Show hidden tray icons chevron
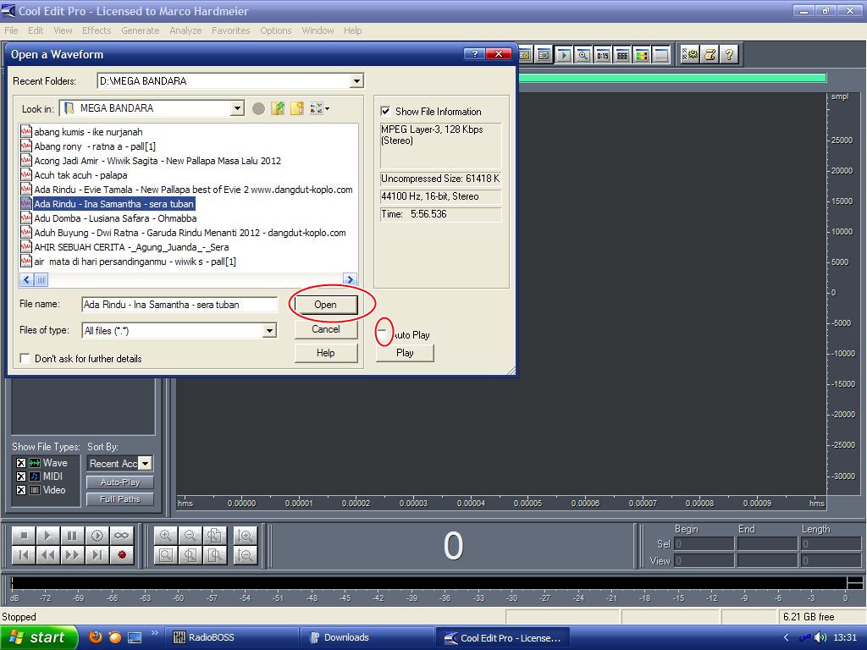The image size is (867, 650). (786, 637)
